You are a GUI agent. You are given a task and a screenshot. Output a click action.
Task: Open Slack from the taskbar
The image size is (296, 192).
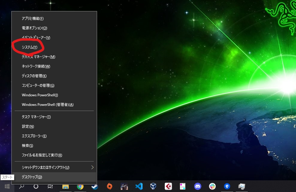tap(212, 186)
